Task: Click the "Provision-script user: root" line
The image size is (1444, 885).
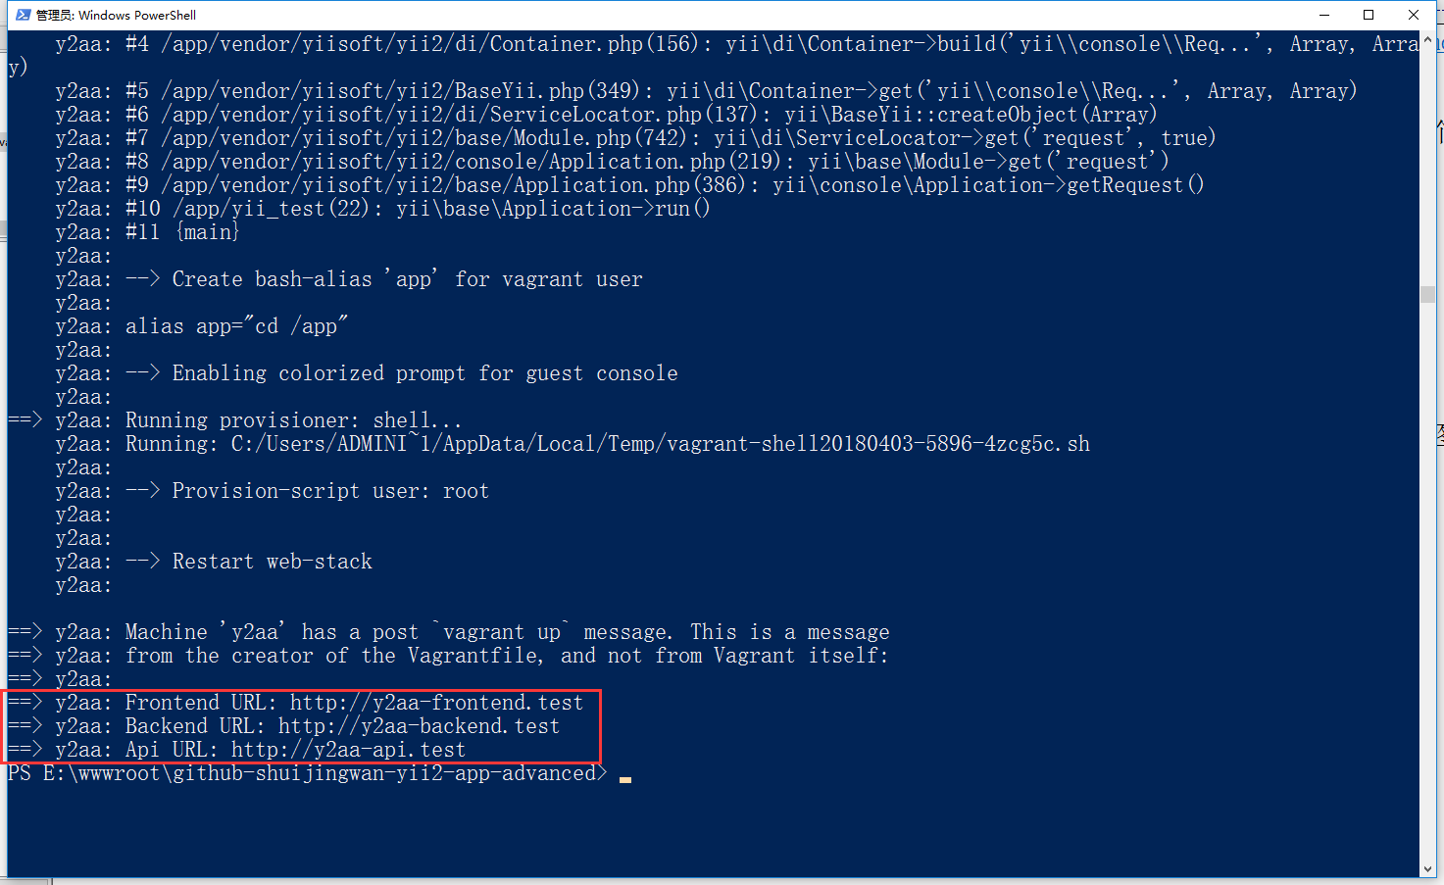Action: tap(329, 491)
